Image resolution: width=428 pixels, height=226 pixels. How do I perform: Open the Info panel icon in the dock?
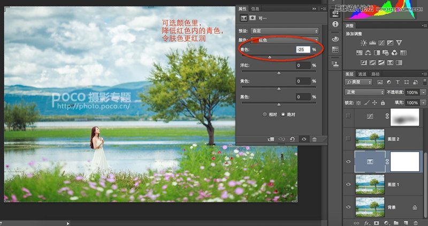[335, 24]
